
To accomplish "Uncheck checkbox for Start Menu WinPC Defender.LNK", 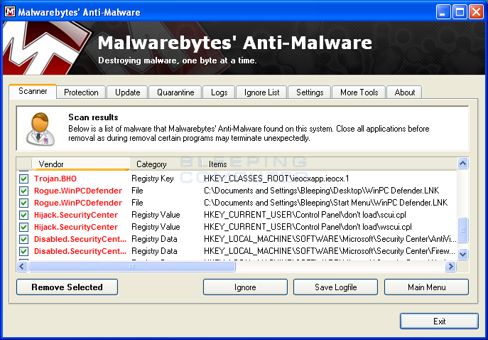I will tap(23, 203).
